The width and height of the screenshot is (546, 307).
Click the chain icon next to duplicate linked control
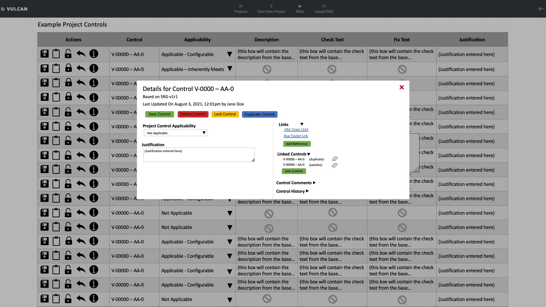click(335, 159)
